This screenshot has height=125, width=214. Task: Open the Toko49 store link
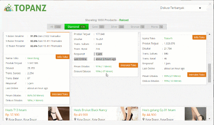[168, 39]
